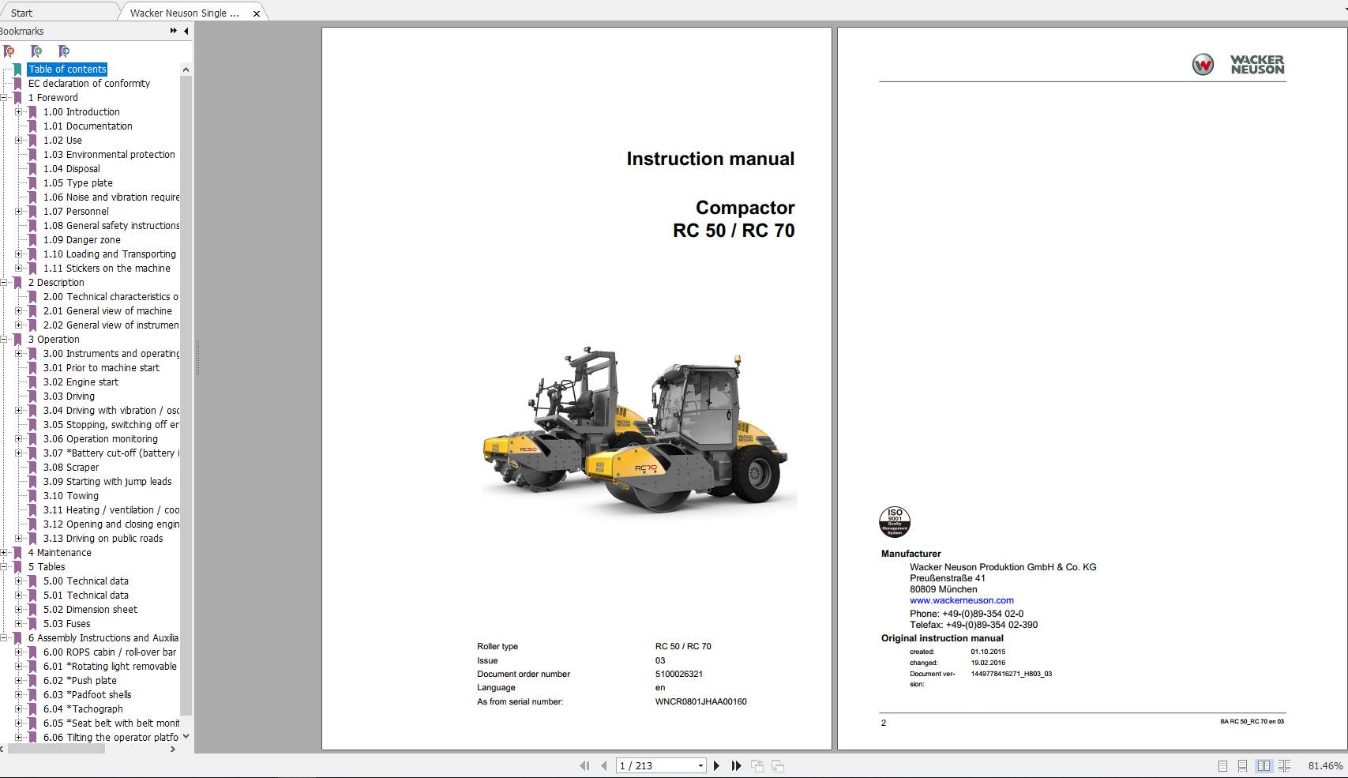Expand the 1.00 Introduction bookmark

click(18, 112)
